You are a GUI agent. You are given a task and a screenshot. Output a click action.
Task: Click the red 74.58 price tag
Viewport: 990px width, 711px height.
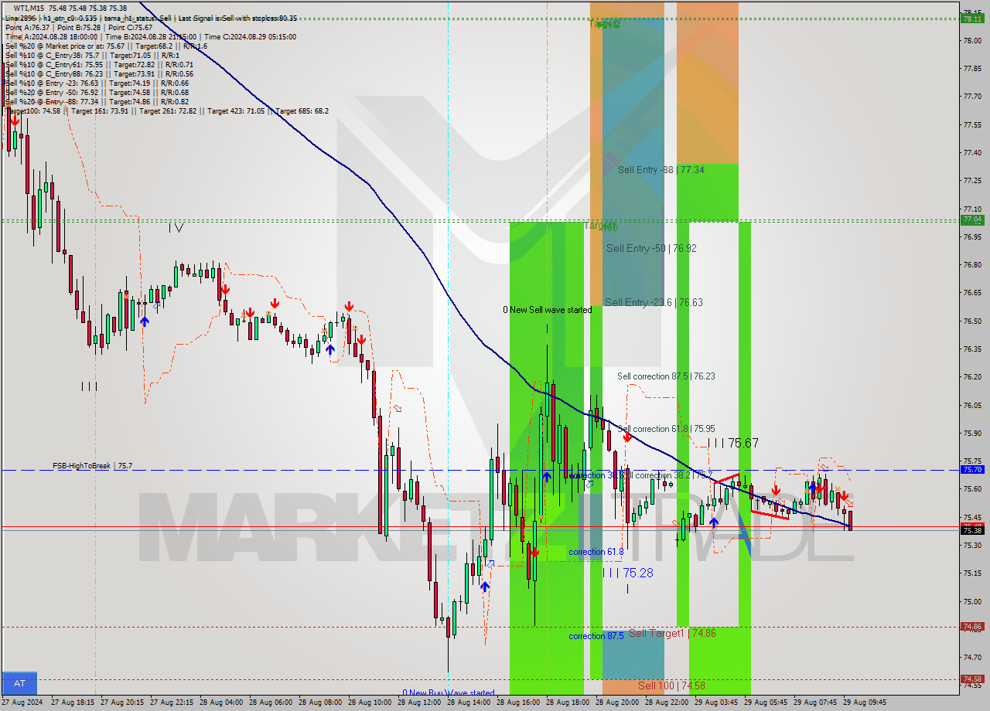pos(971,679)
